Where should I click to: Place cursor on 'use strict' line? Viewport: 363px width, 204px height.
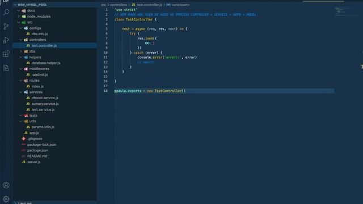[x=126, y=10]
